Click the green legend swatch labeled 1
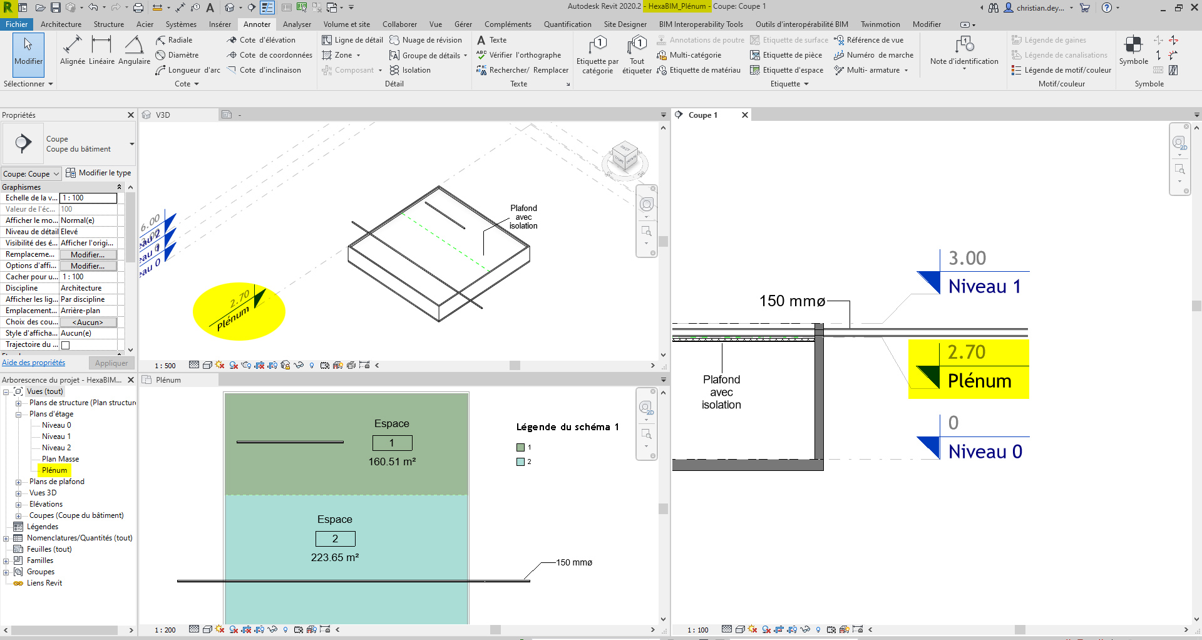This screenshot has height=640, width=1202. click(520, 448)
